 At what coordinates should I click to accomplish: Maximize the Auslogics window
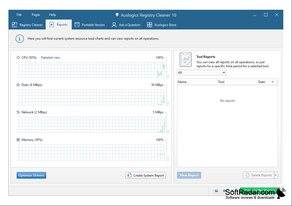pyautogui.click(x=266, y=15)
